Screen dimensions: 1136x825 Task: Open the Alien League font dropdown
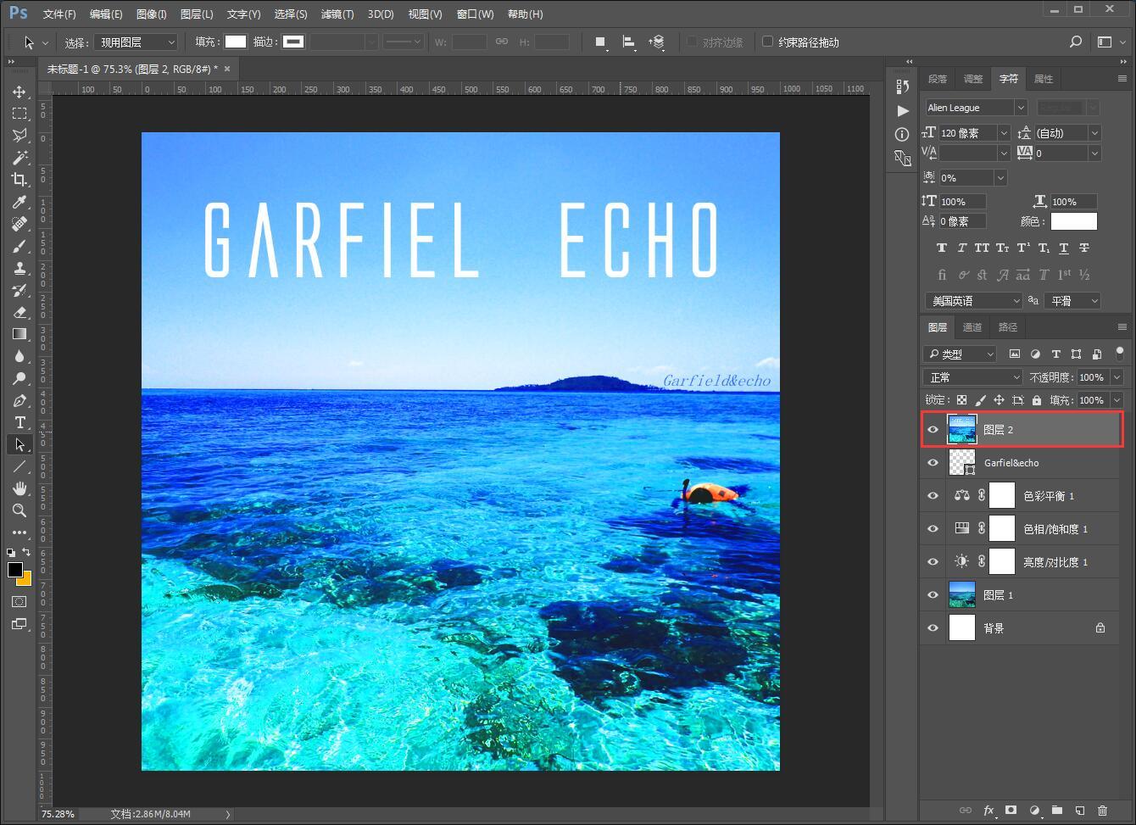point(1021,108)
